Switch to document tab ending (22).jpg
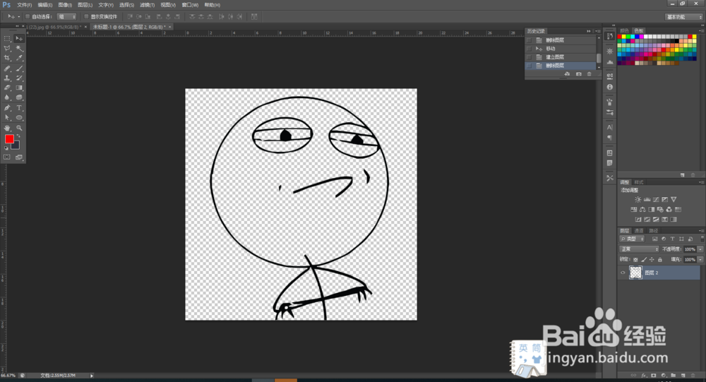706x382 pixels. (x=53, y=27)
